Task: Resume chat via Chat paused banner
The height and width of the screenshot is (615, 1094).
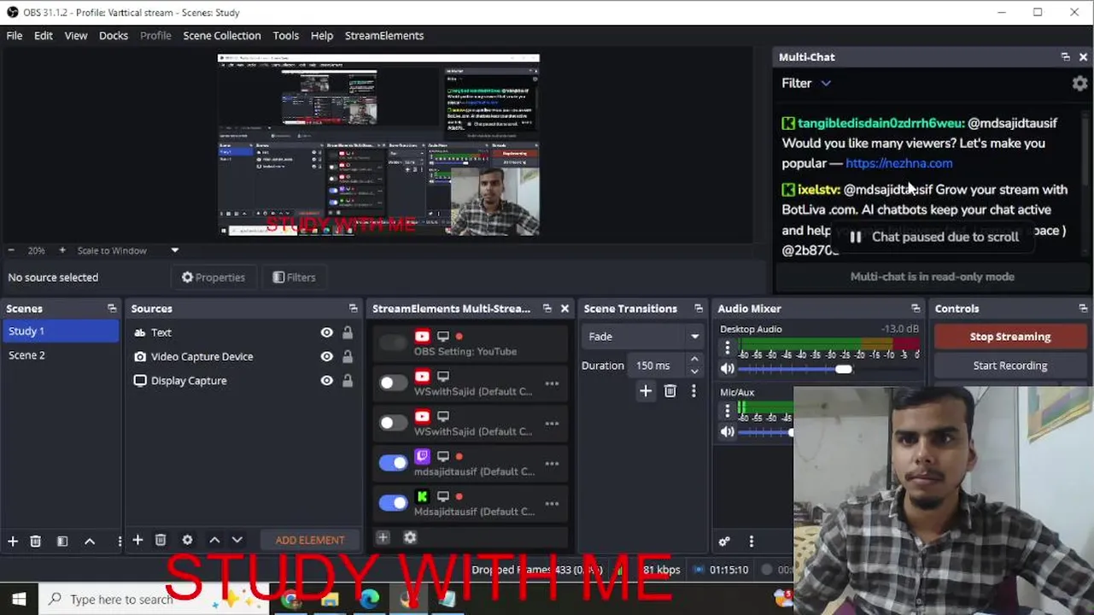Action: [934, 237]
